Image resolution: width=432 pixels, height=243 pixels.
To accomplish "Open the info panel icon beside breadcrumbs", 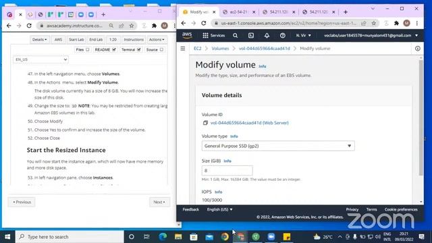I will 418,49.
